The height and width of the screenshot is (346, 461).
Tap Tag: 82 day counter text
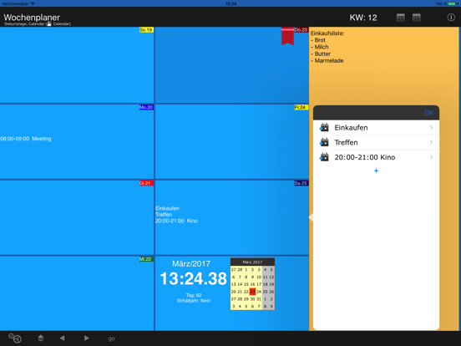point(194,295)
